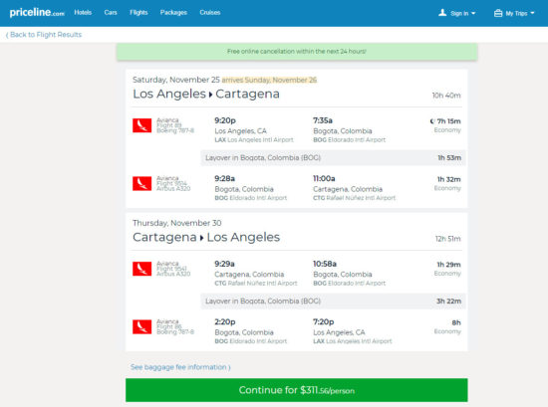Click the Sign In user icon

click(442, 13)
